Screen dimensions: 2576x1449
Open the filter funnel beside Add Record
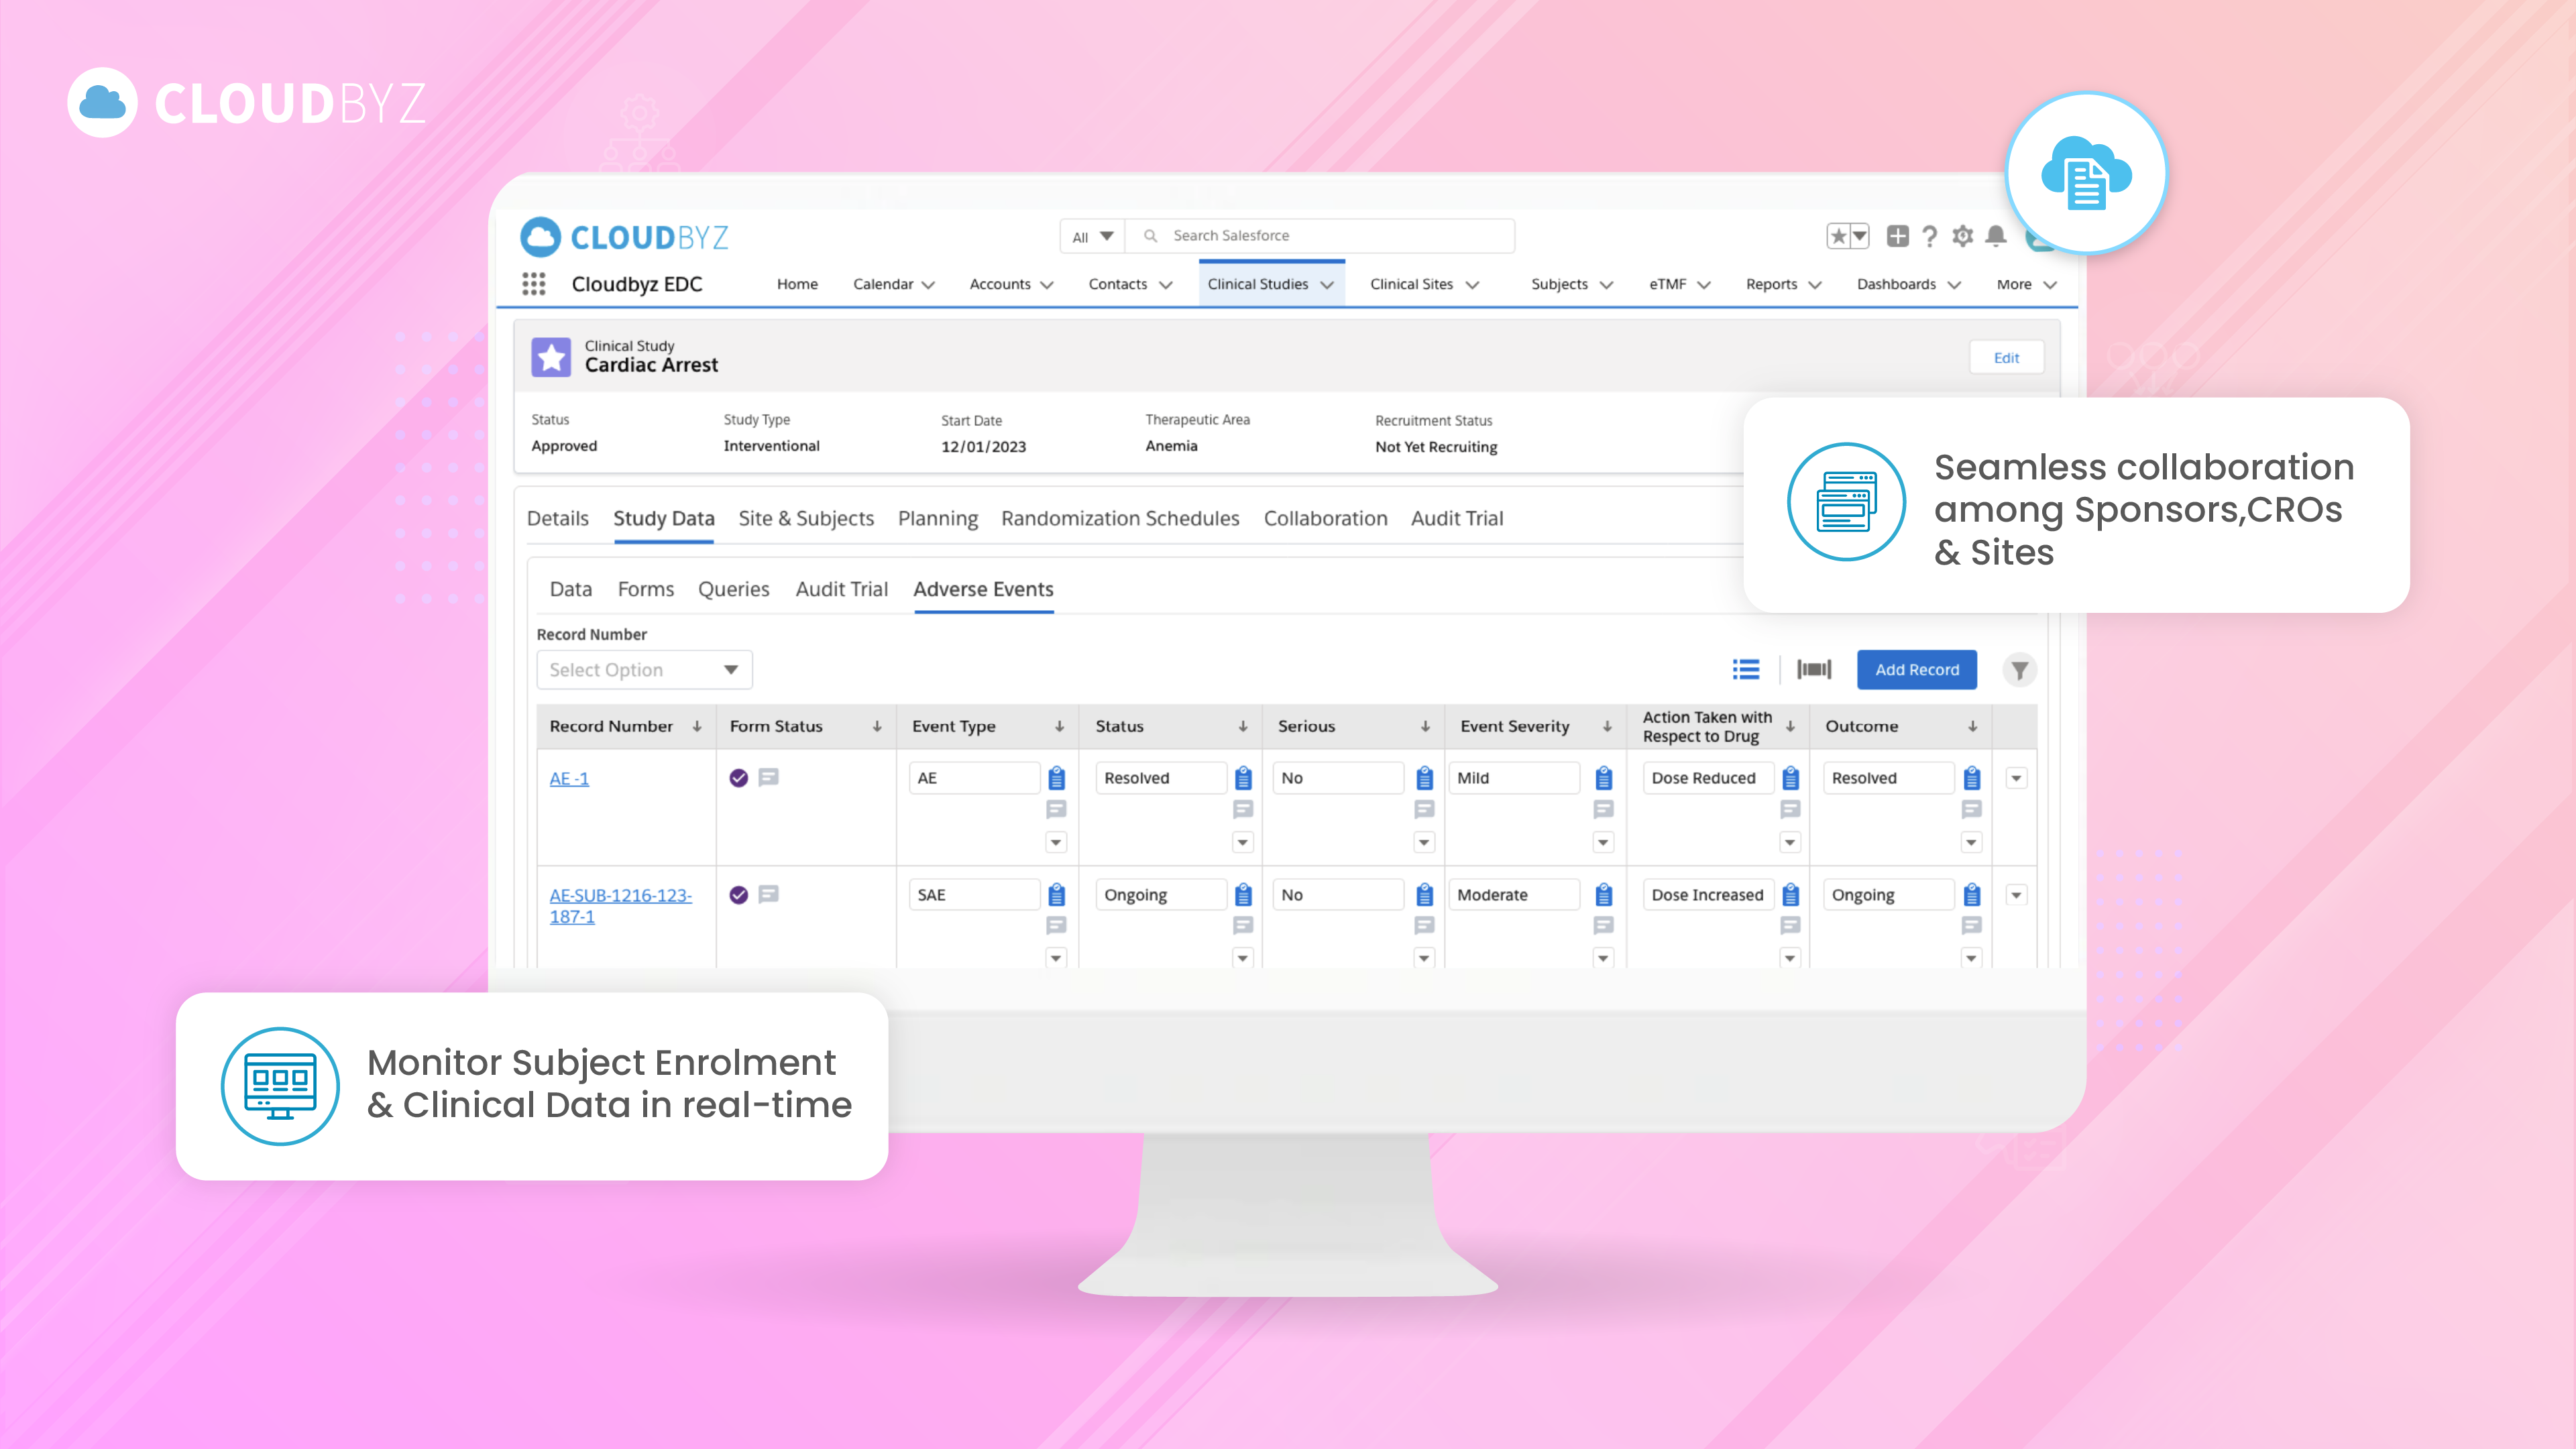(2019, 670)
